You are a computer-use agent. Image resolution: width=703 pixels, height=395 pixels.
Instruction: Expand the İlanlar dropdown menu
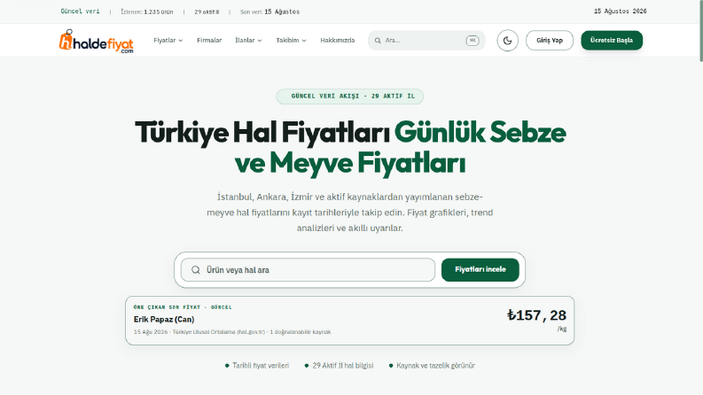[248, 41]
